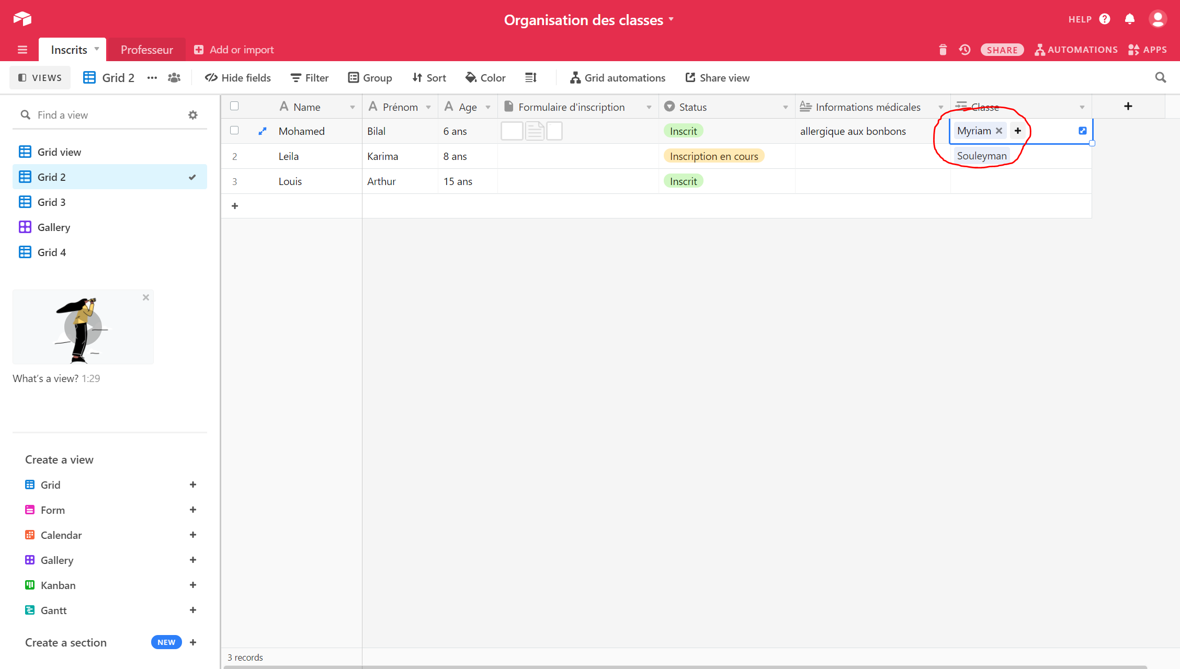Open notifications bell icon
The height and width of the screenshot is (669, 1180).
tap(1130, 19)
